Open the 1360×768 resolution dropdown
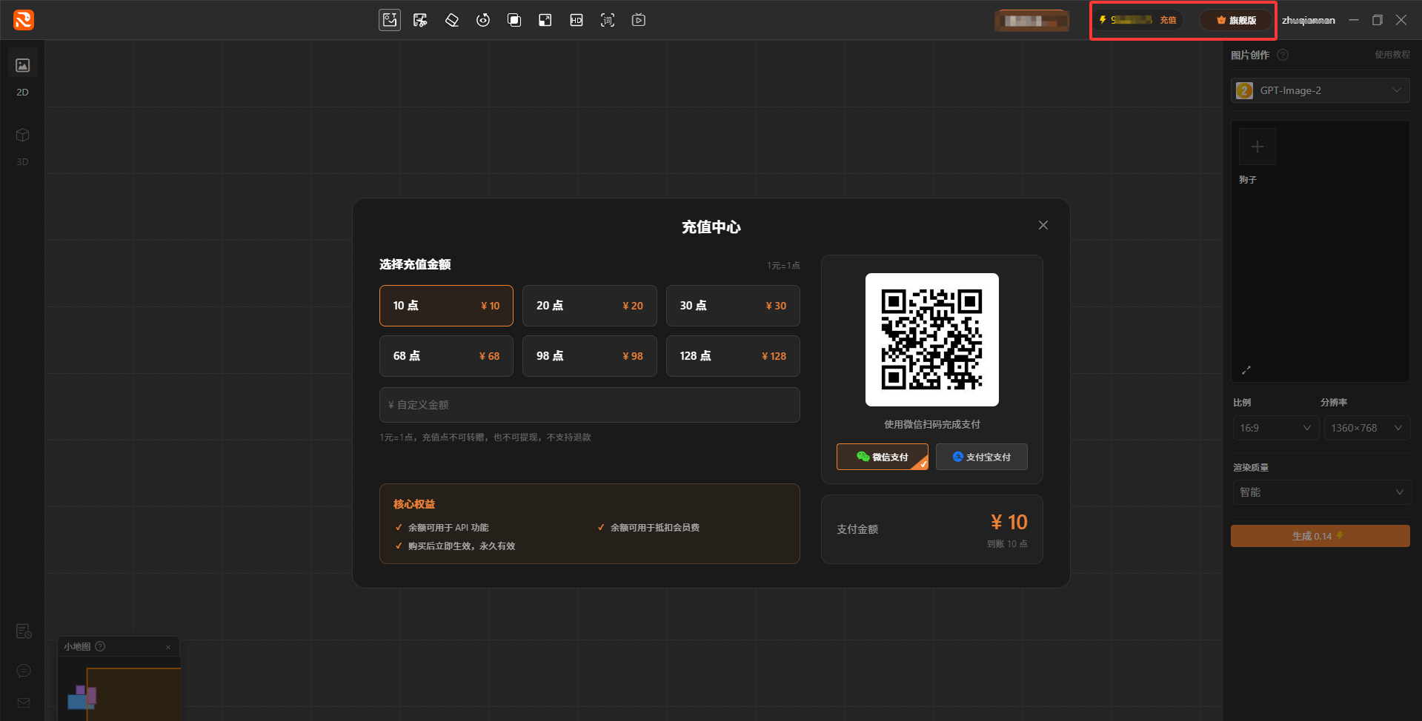Viewport: 1422px width, 721px height. 1366,428
